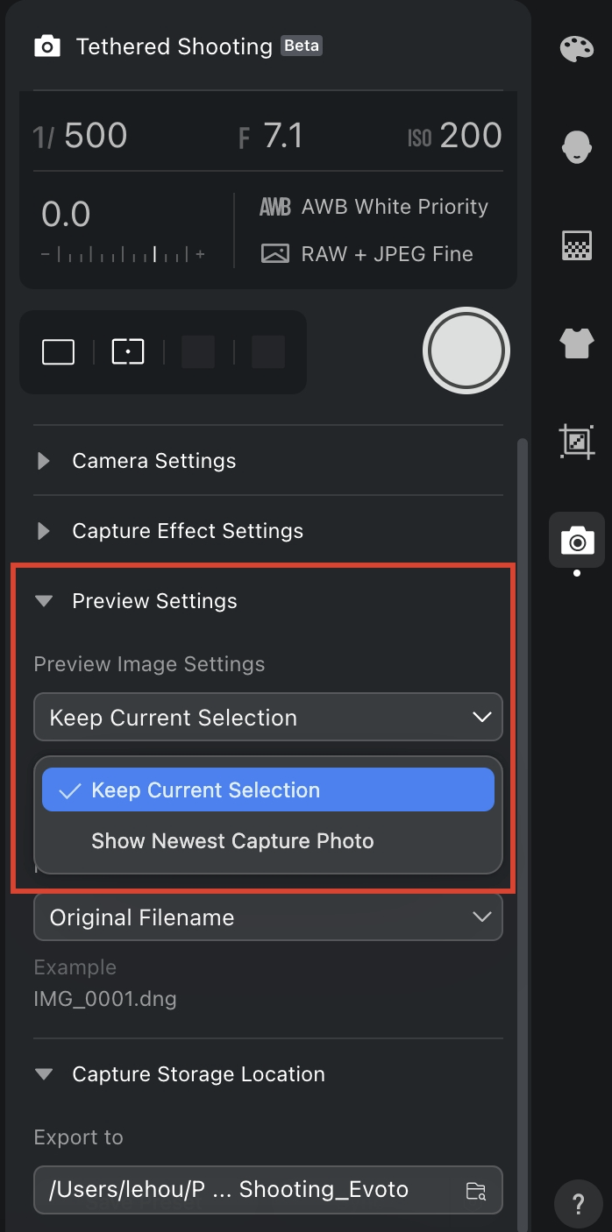
Task: Click the round shutter capture button
Action: [x=466, y=350]
